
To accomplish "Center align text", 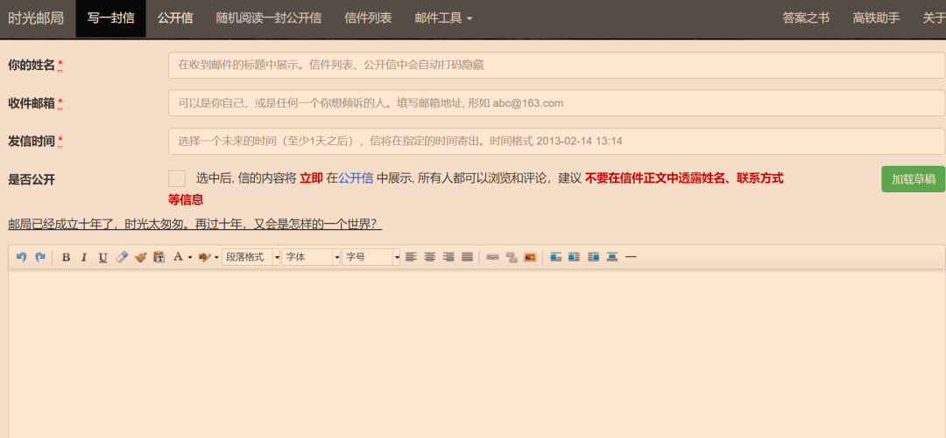I will tap(429, 257).
